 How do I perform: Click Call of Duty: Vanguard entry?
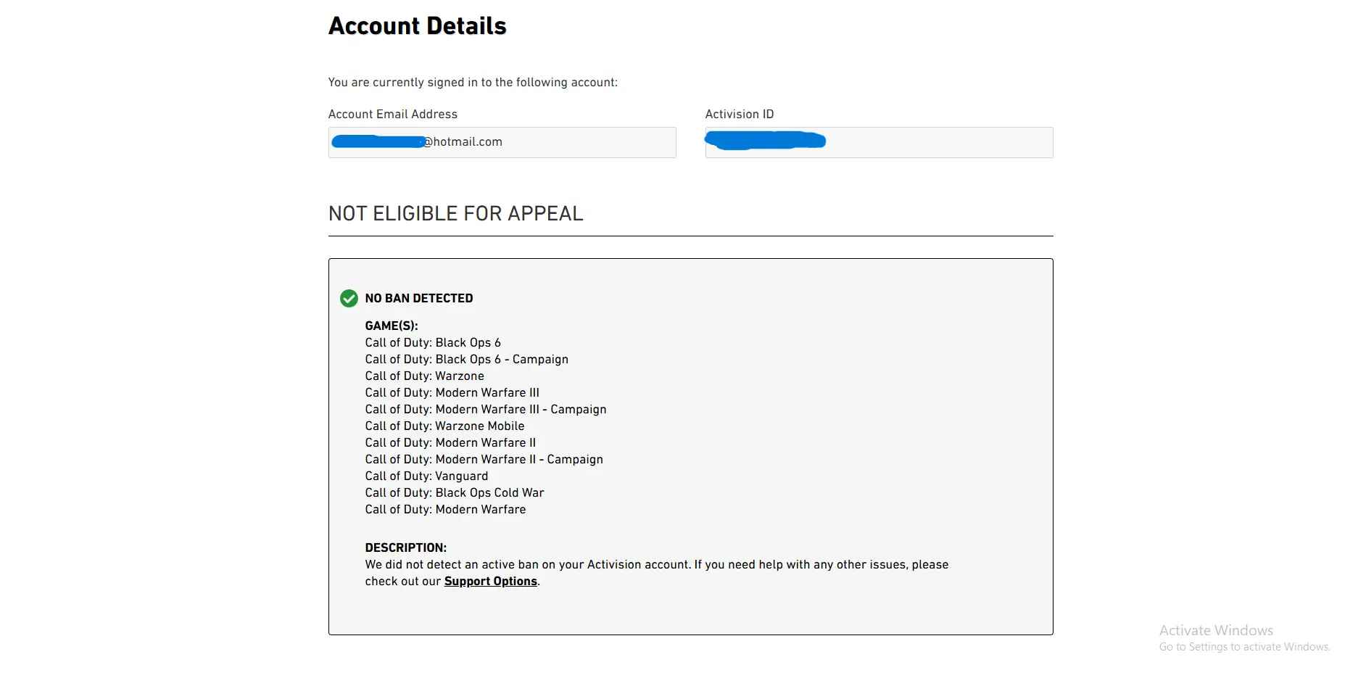click(x=426, y=476)
